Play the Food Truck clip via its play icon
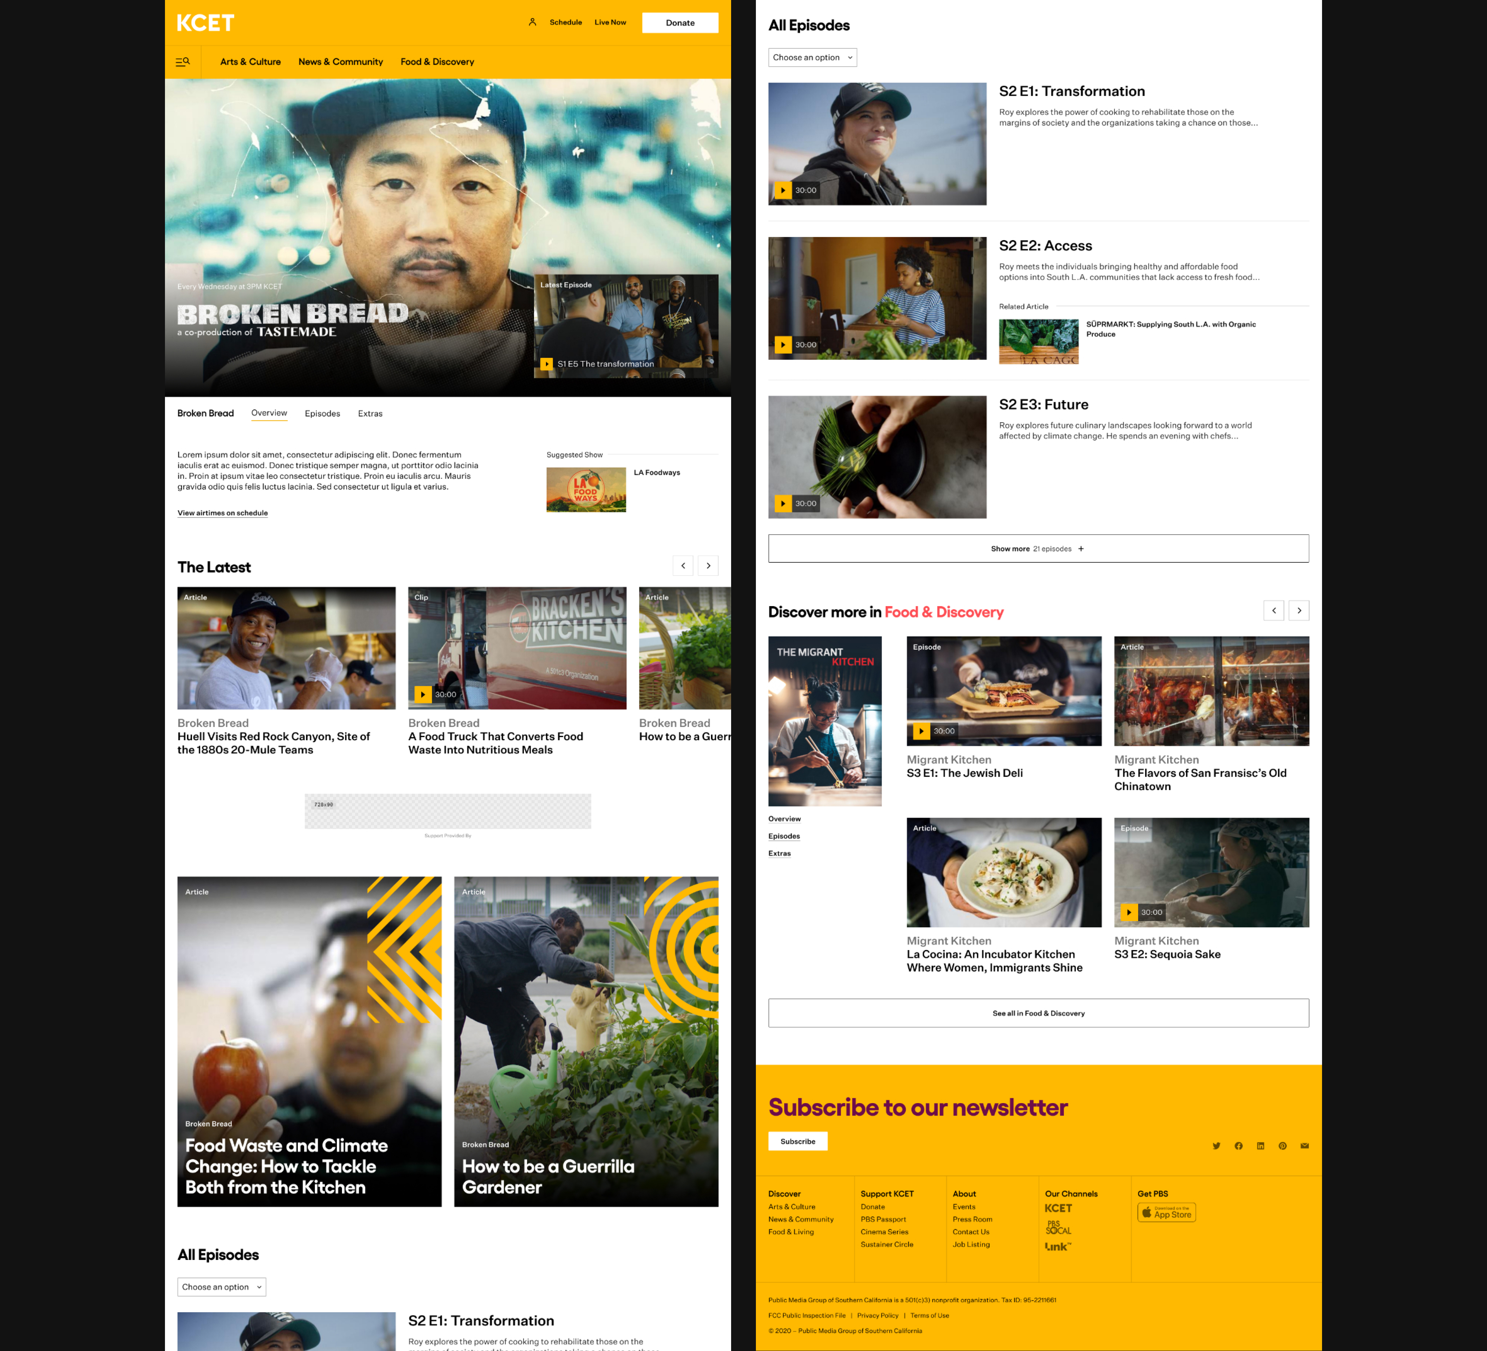Image resolution: width=1487 pixels, height=1351 pixels. click(422, 694)
